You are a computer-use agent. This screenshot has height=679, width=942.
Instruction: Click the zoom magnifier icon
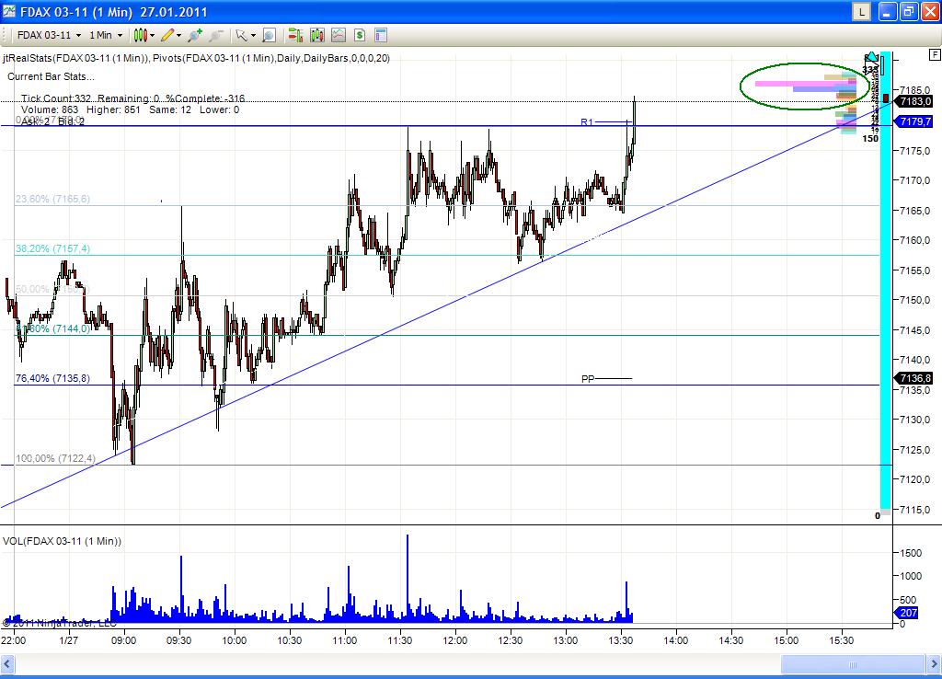(x=268, y=35)
